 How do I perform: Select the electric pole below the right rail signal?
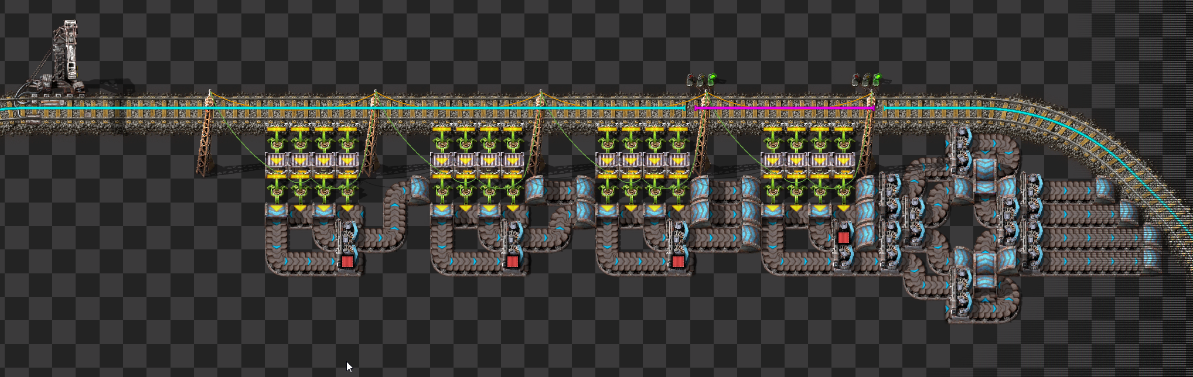click(x=868, y=133)
